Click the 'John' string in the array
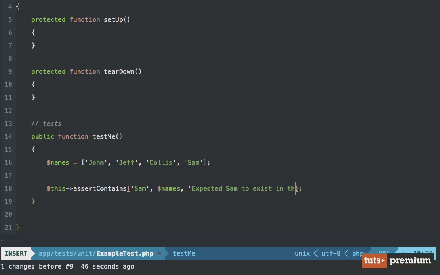This screenshot has width=440, height=275. (96, 162)
